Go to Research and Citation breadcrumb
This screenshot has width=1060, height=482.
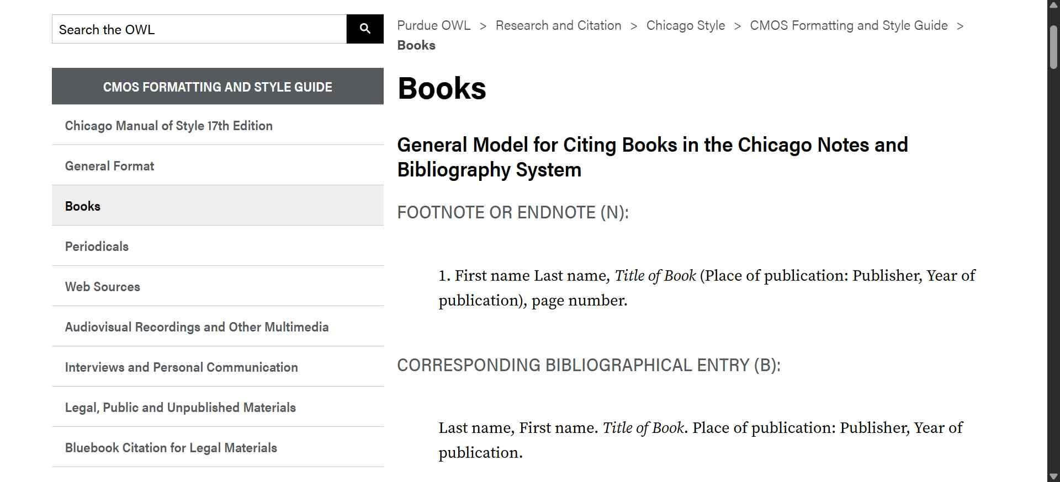[558, 25]
